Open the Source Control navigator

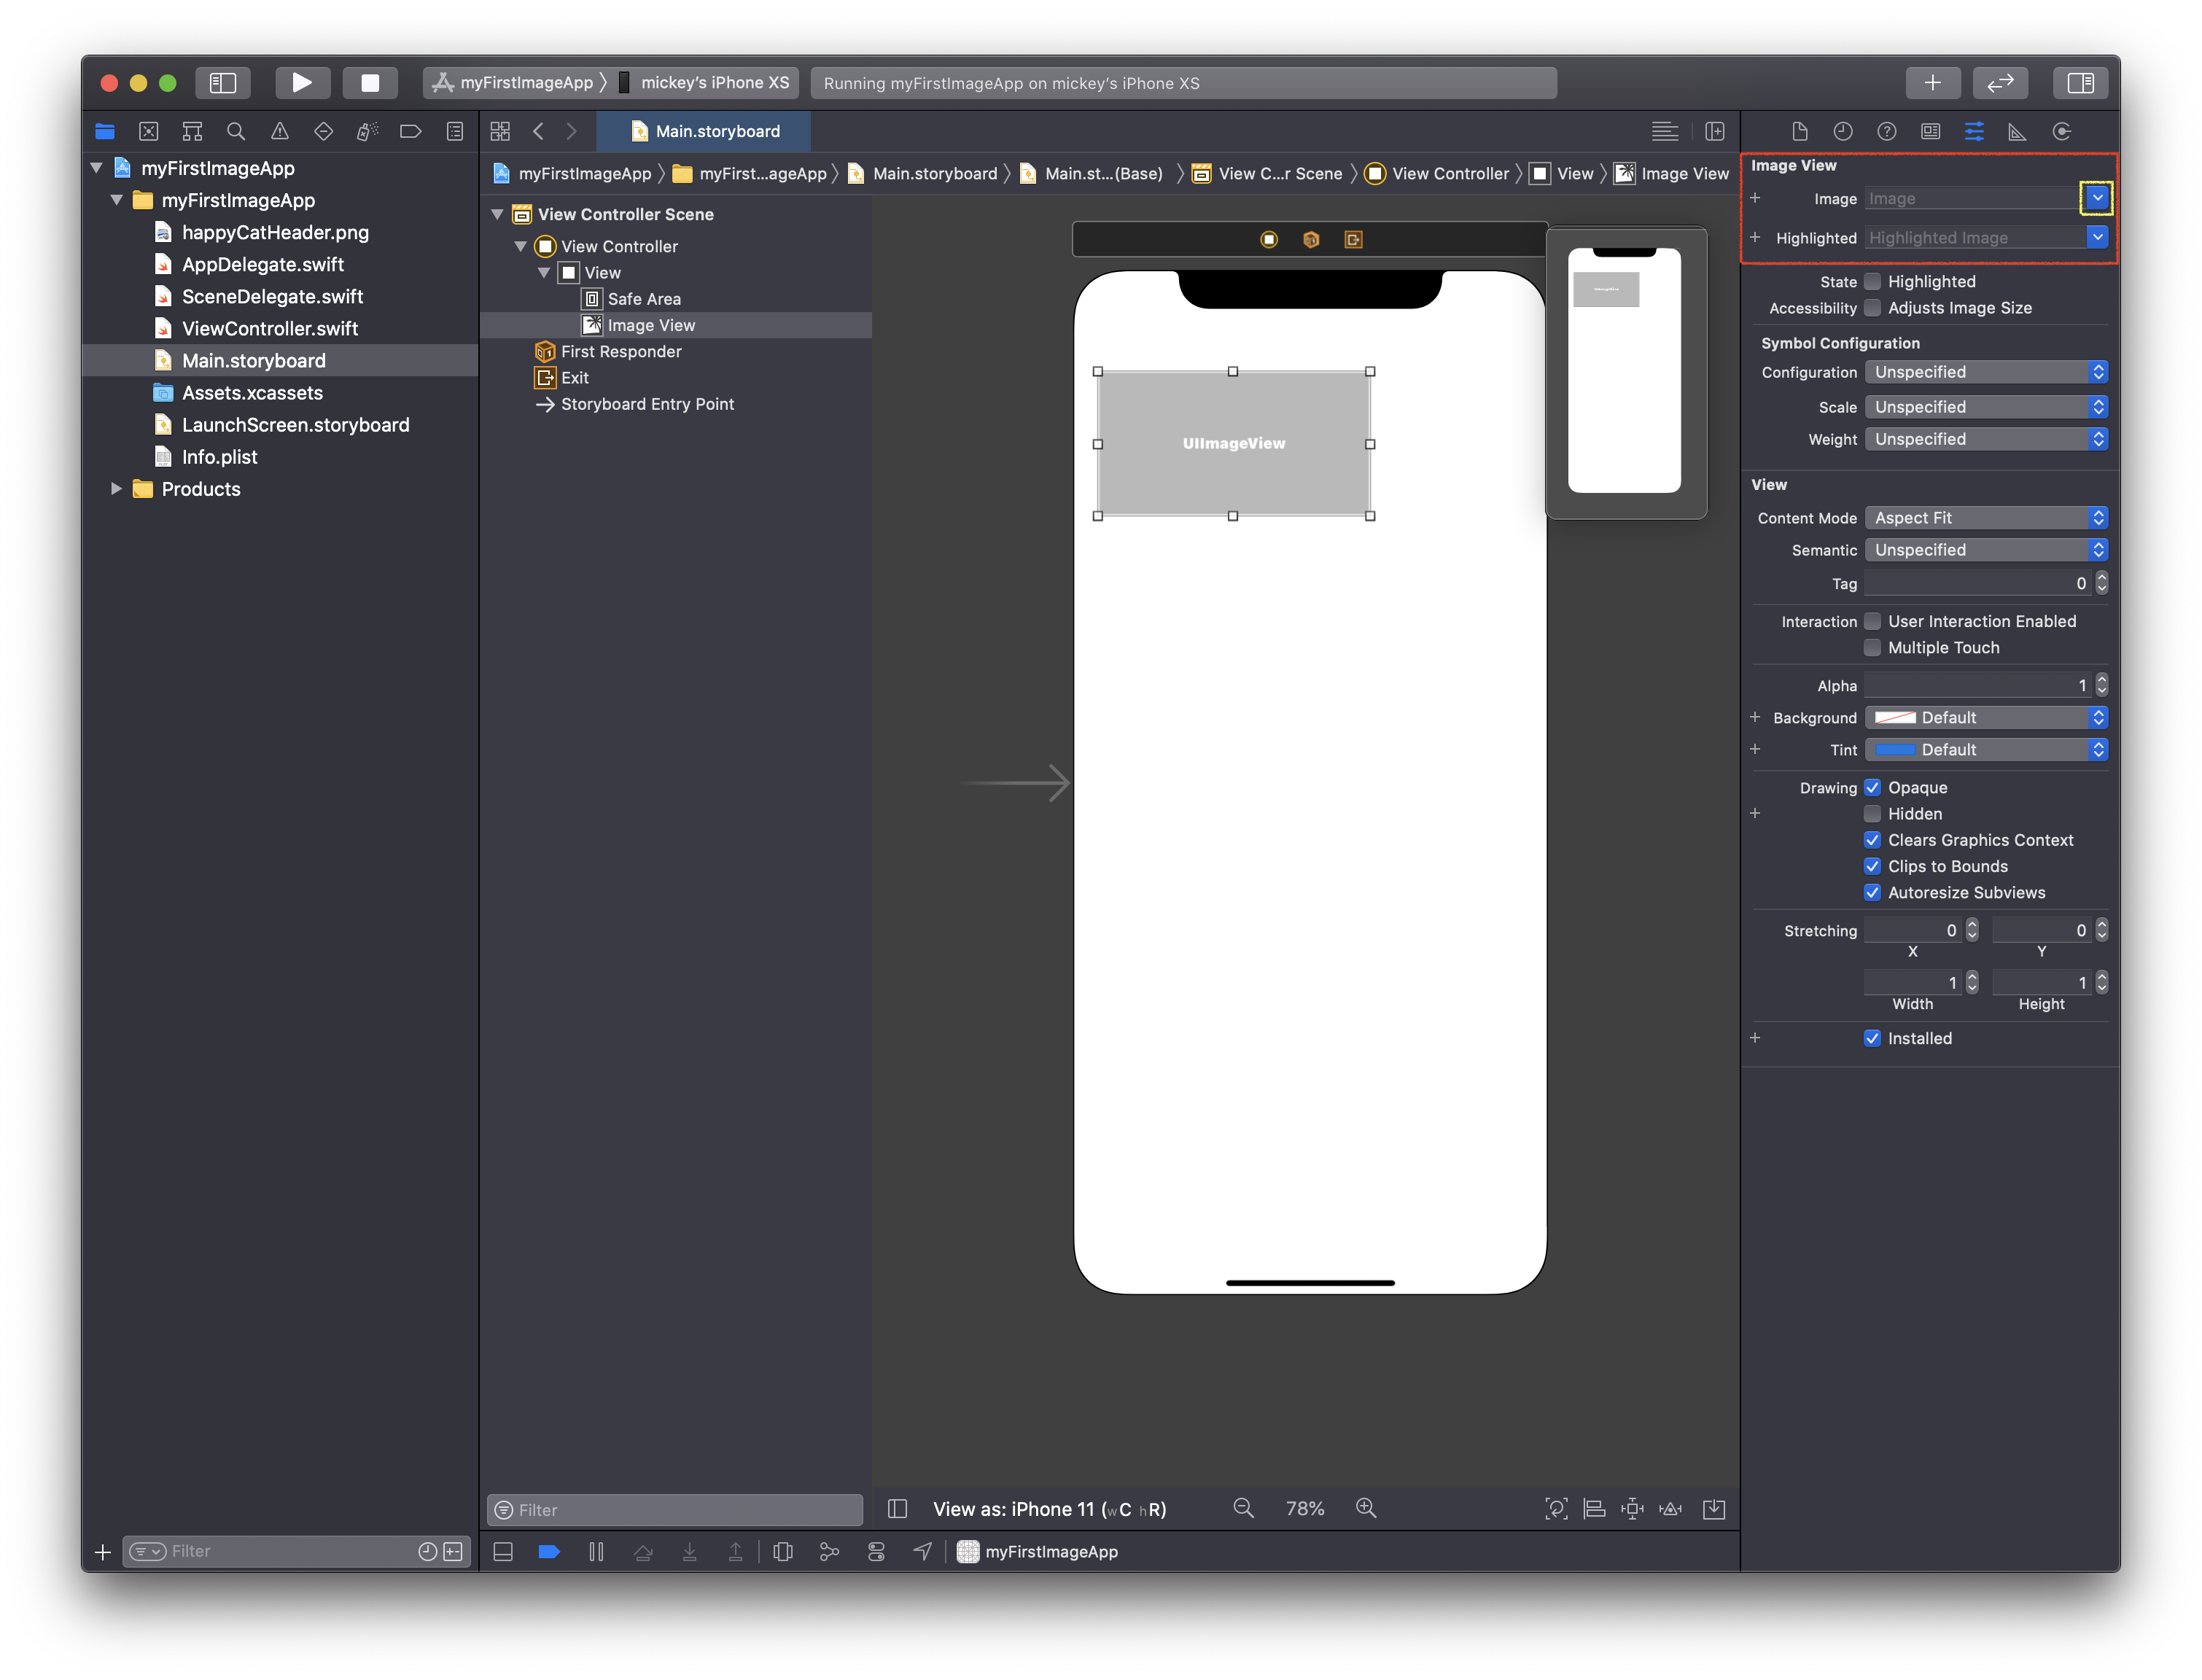point(148,131)
